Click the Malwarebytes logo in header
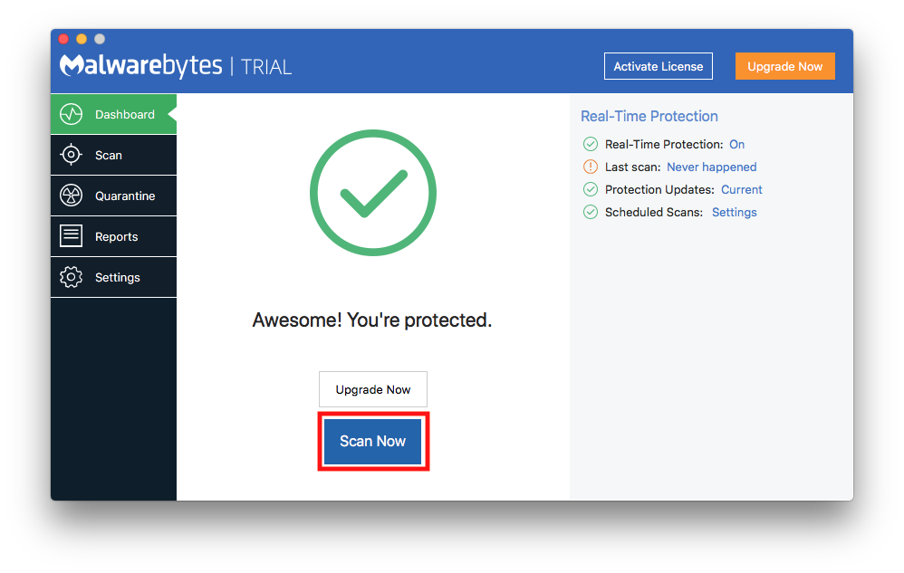The width and height of the screenshot is (904, 573). coord(140,66)
